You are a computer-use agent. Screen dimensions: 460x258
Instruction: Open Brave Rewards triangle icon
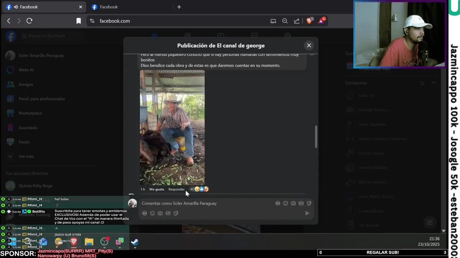click(x=321, y=20)
